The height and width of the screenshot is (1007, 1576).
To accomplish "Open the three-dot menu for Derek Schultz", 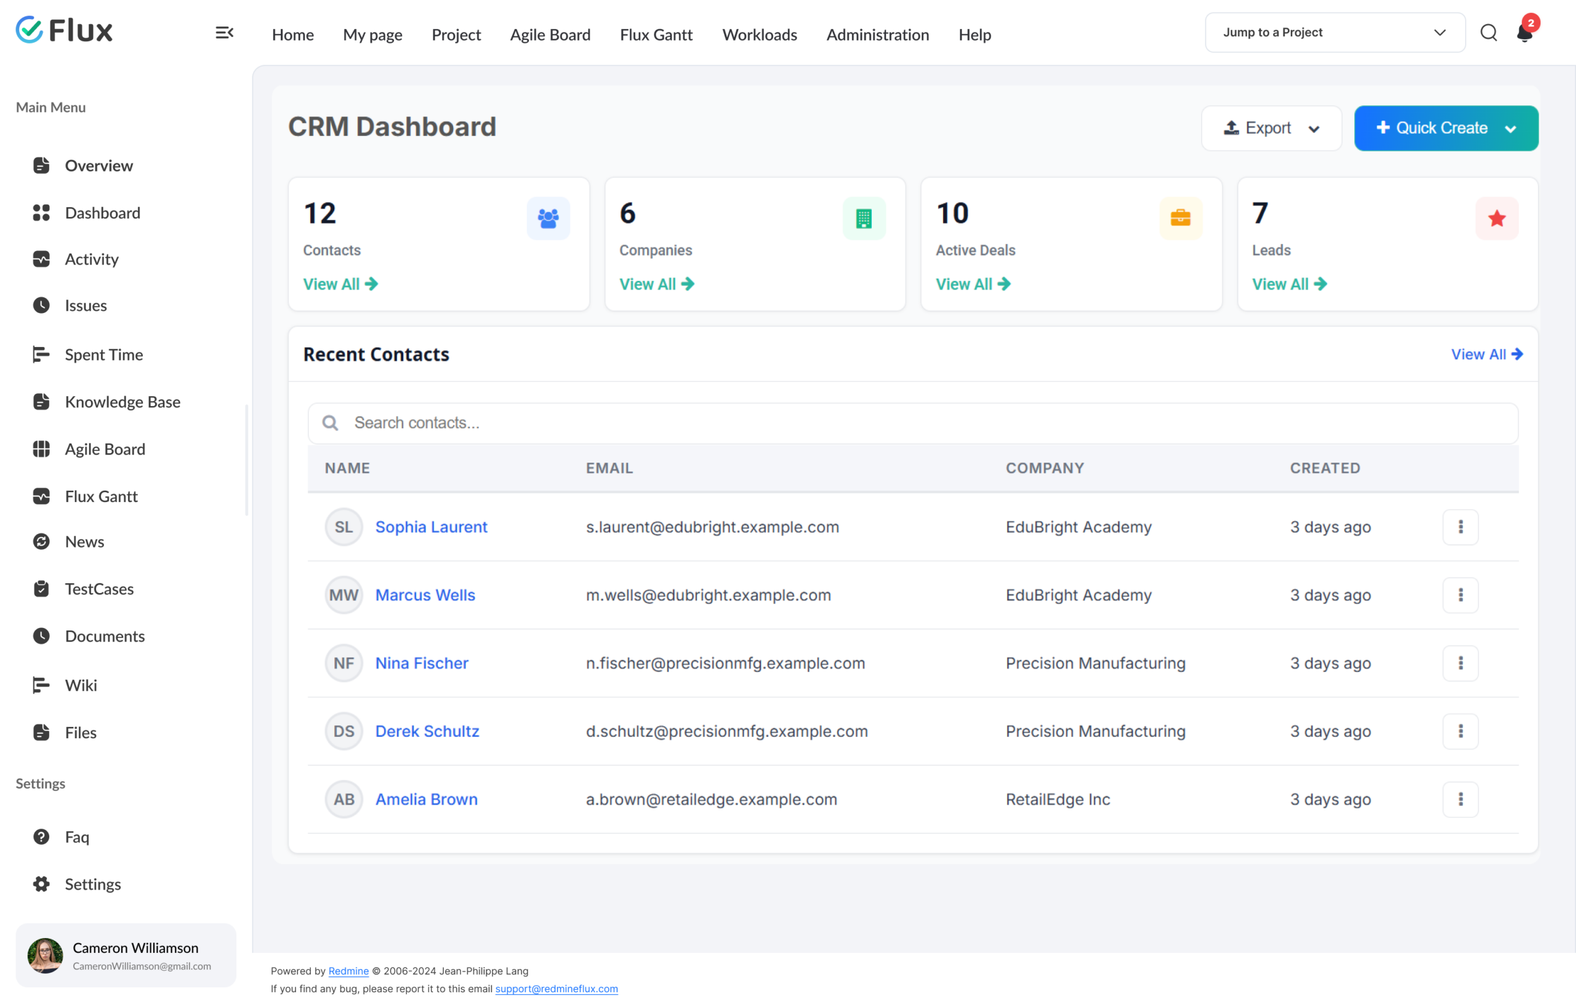I will 1460,731.
